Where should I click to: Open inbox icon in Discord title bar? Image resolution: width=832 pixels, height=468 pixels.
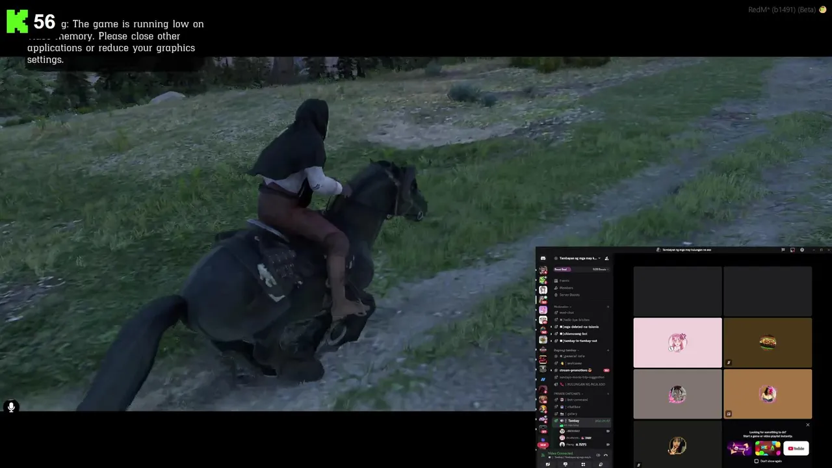pyautogui.click(x=792, y=250)
